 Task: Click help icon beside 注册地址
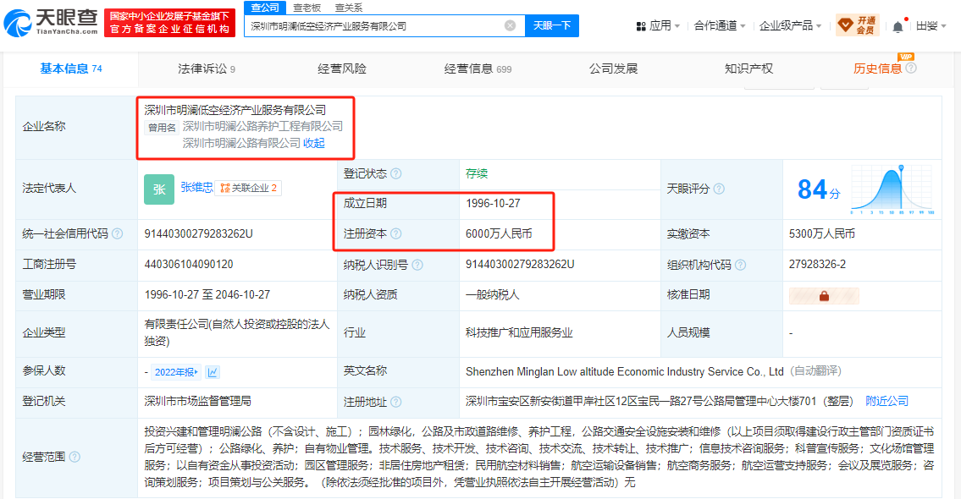coord(396,402)
